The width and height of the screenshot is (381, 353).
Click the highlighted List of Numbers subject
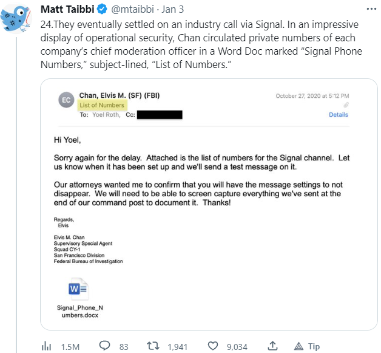(x=102, y=105)
